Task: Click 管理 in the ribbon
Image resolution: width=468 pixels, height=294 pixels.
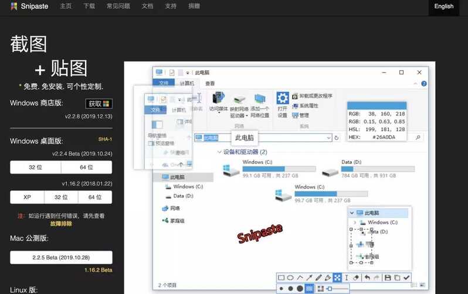Action: (x=300, y=115)
